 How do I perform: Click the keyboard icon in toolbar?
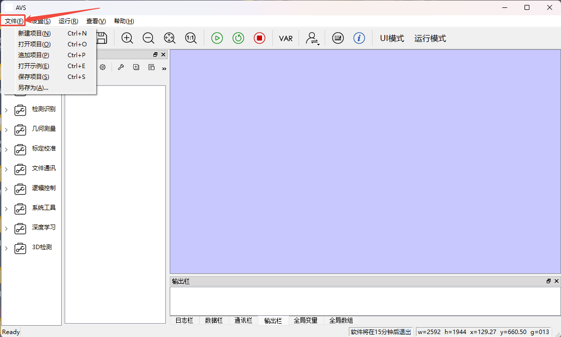click(338, 38)
